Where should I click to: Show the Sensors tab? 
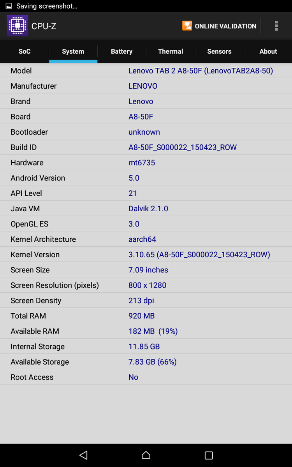(x=219, y=51)
